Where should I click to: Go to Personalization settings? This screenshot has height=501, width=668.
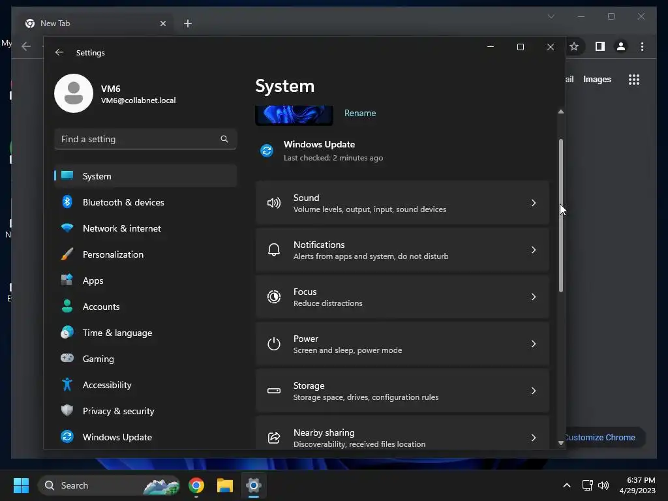pos(145,254)
